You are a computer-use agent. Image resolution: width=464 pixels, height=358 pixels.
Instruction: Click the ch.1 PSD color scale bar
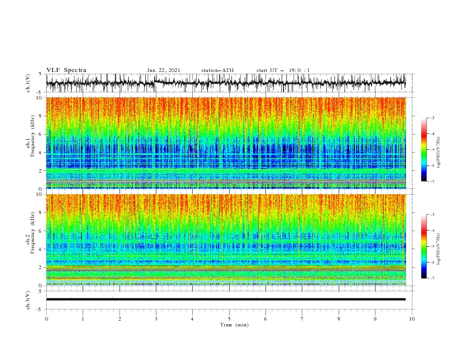[x=424, y=150]
